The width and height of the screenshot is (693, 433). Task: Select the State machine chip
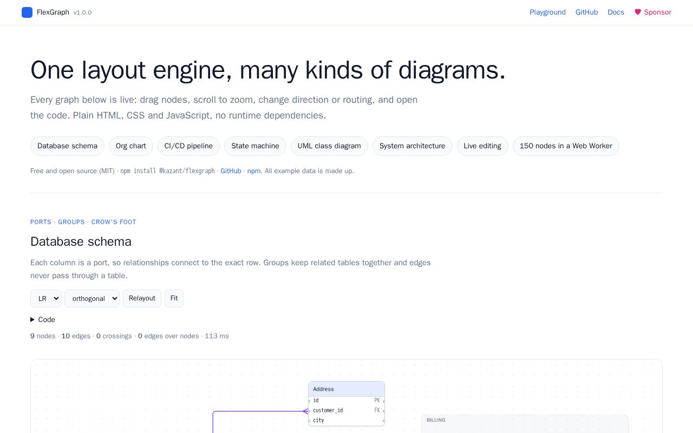tap(255, 146)
